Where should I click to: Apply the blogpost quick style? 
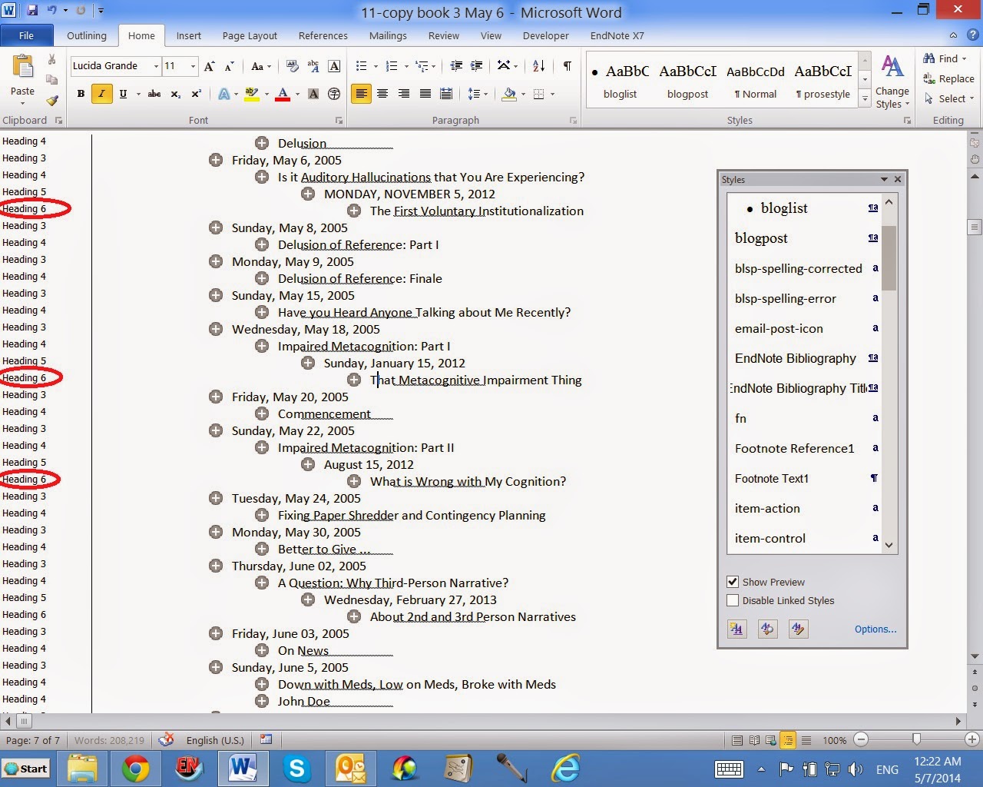coord(688,81)
